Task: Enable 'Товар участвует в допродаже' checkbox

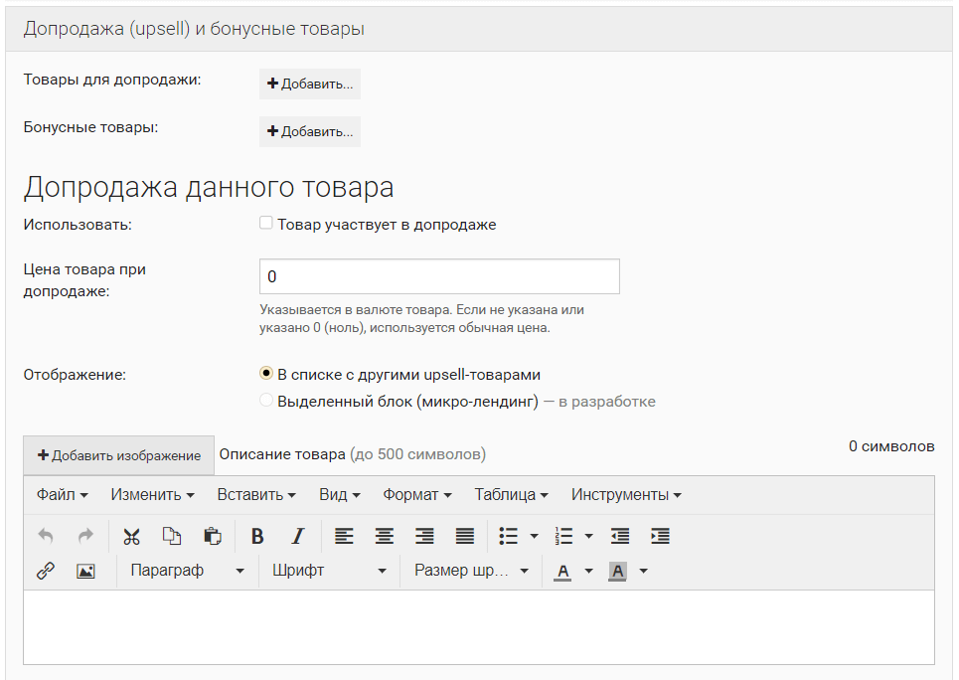Action: click(266, 224)
